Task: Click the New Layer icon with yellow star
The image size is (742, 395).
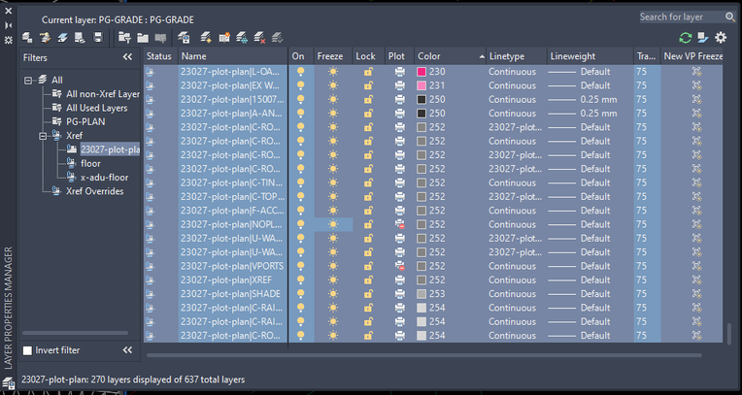Action: 205,38
